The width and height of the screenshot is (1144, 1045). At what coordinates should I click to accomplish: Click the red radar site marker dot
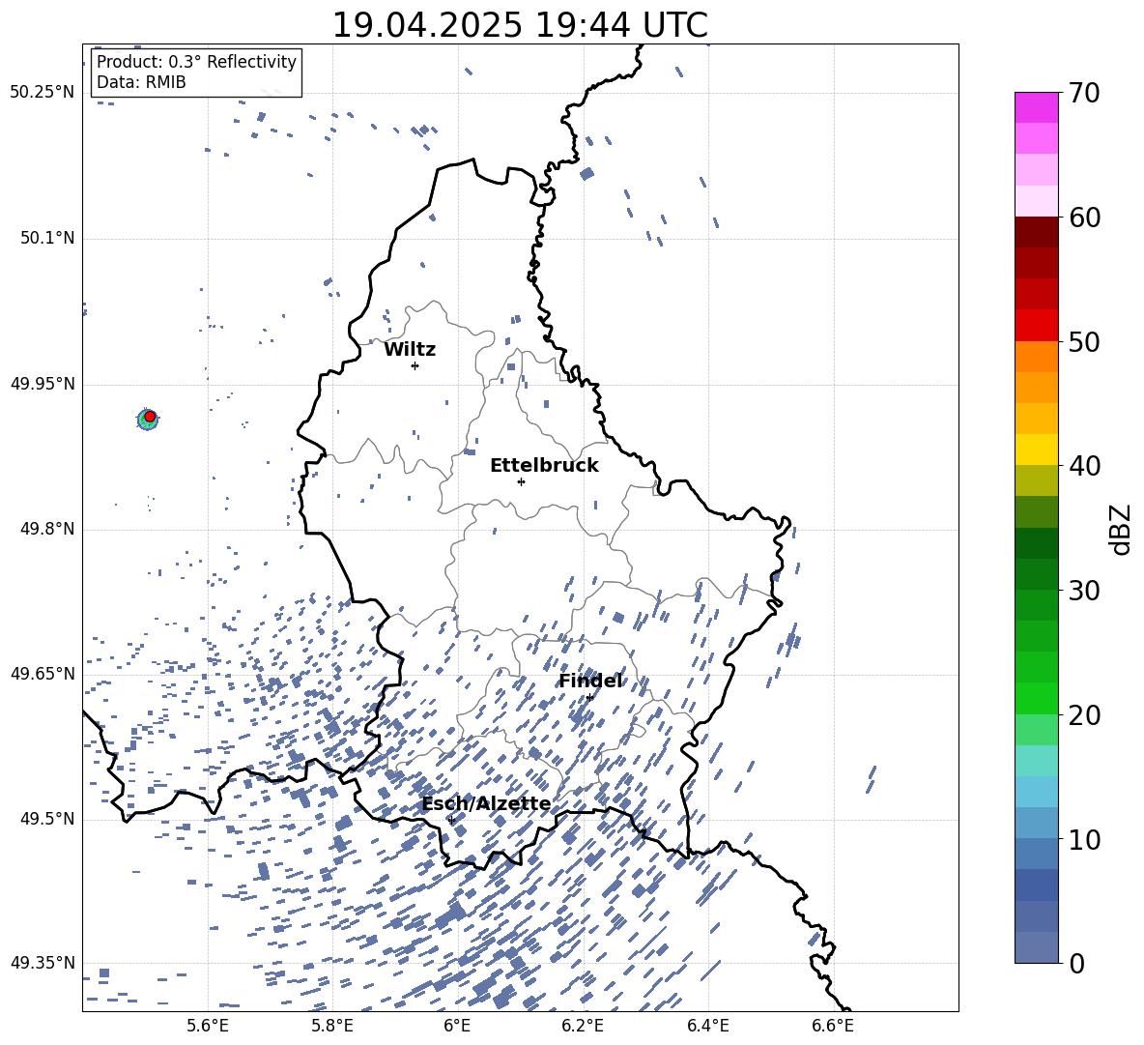click(150, 417)
